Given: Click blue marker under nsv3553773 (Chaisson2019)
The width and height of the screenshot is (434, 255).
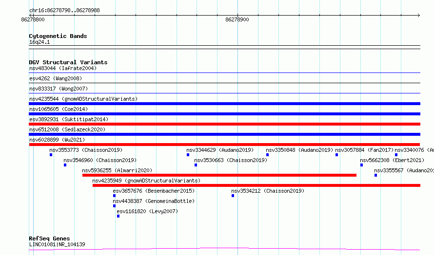Looking at the screenshot, I should click(51, 155).
